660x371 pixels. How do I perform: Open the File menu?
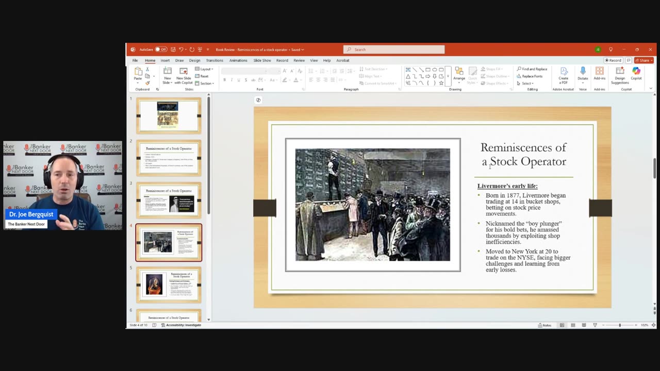click(x=135, y=60)
